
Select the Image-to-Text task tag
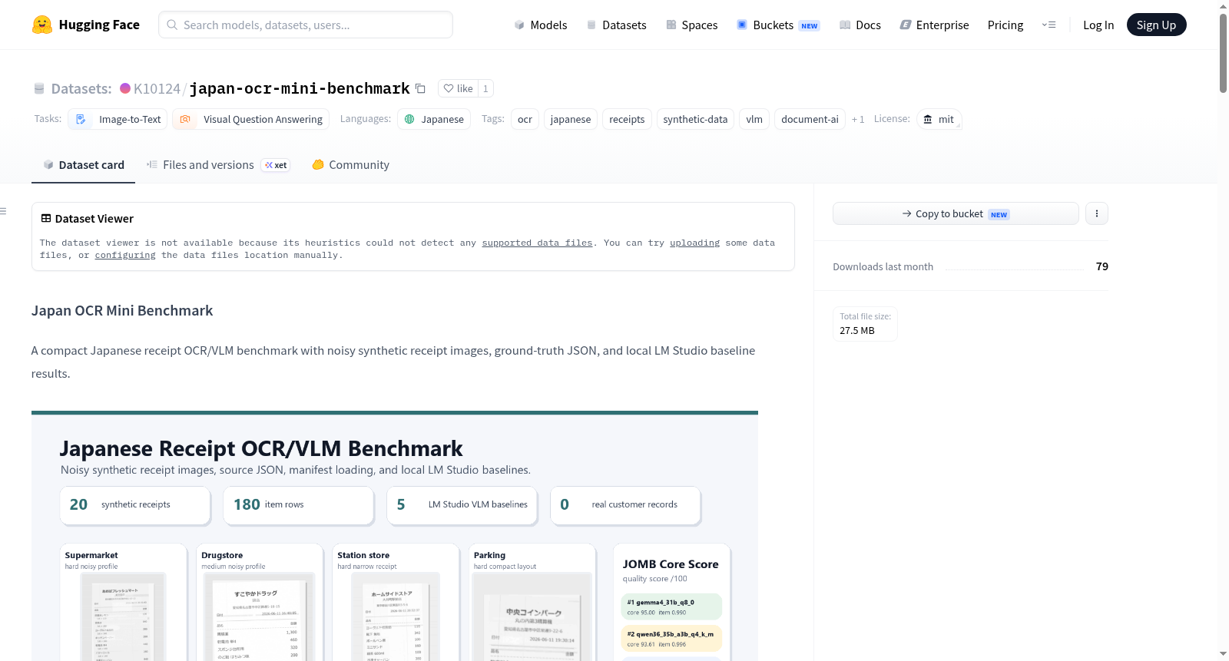pyautogui.click(x=118, y=119)
